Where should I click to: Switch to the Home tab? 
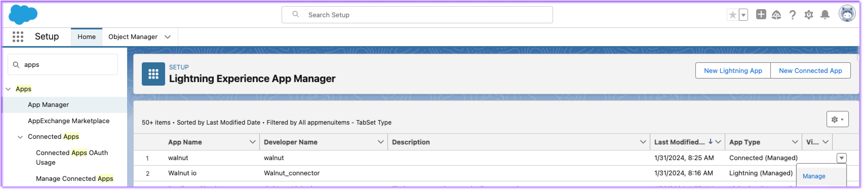click(86, 37)
